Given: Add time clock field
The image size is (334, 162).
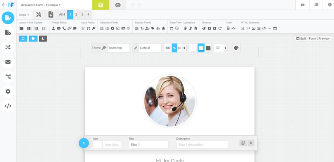Looking at the screenshot, I should pos(177,28).
